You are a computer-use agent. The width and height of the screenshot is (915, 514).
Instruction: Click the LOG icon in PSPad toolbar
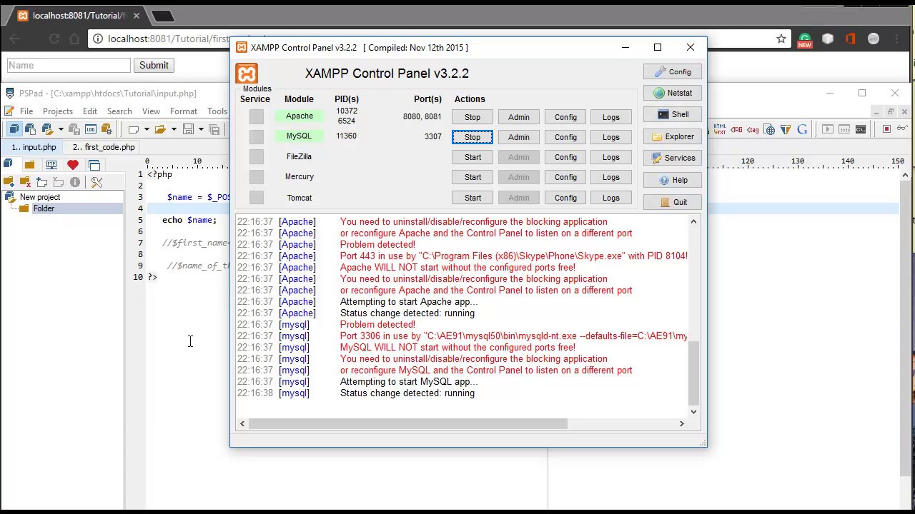[91, 129]
